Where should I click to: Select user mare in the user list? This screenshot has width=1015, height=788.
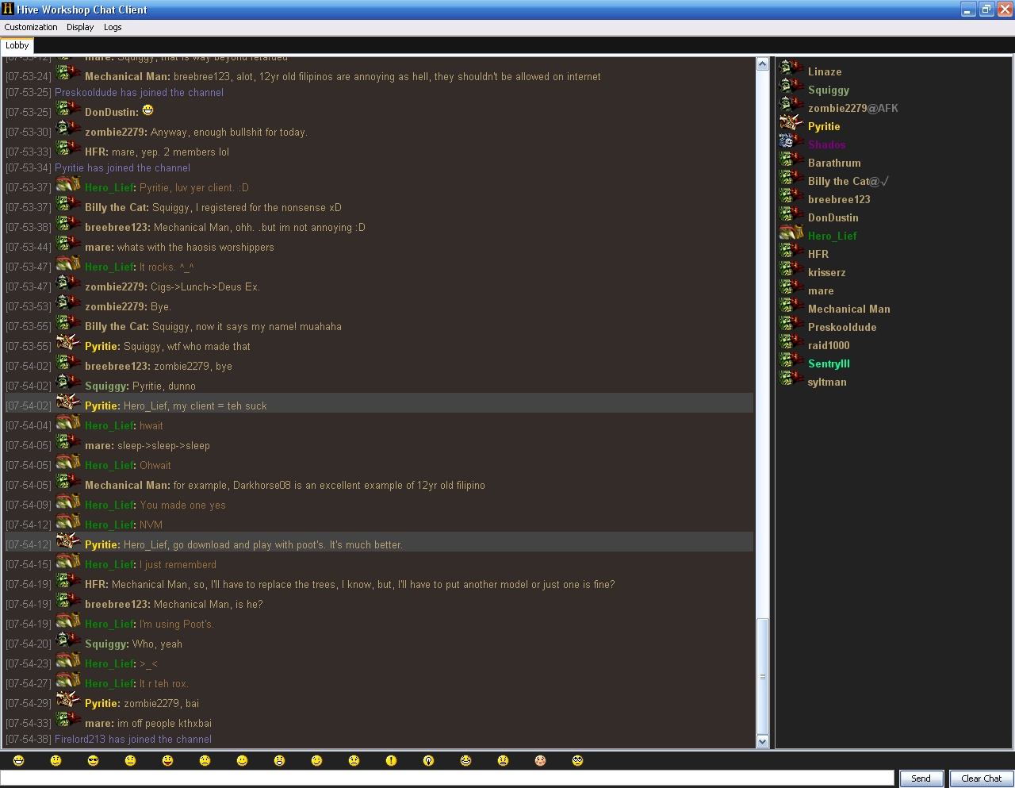(x=821, y=290)
